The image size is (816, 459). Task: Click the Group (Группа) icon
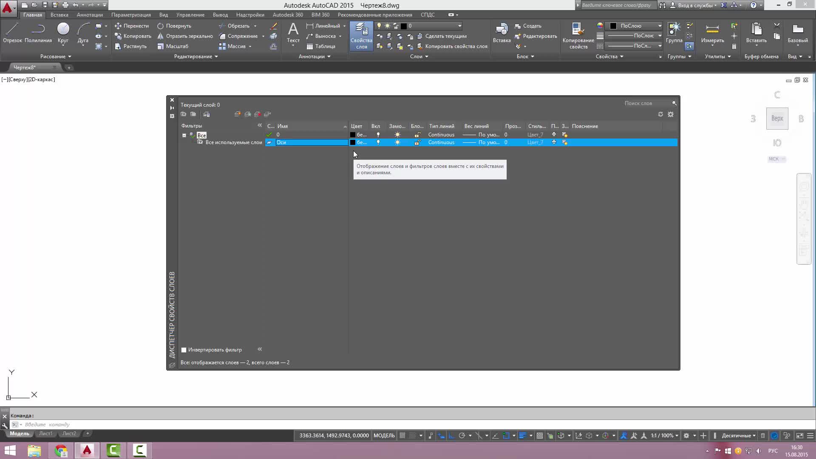(x=674, y=33)
